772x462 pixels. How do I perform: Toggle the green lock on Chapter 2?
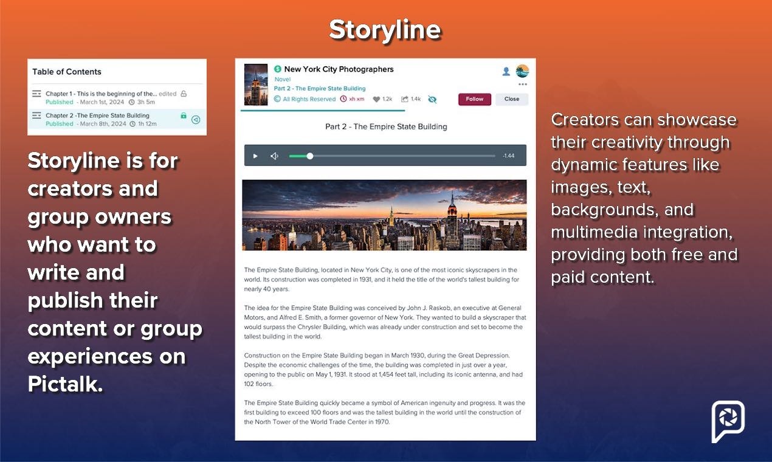coord(184,115)
